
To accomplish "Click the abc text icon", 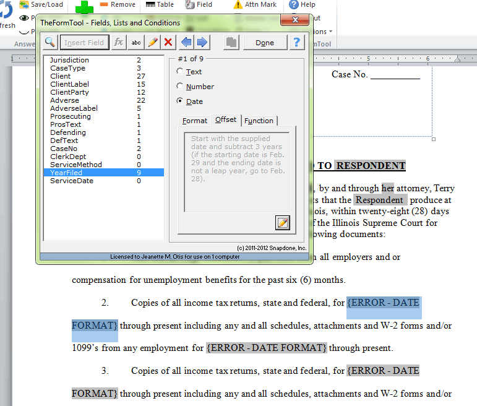I will (x=136, y=43).
